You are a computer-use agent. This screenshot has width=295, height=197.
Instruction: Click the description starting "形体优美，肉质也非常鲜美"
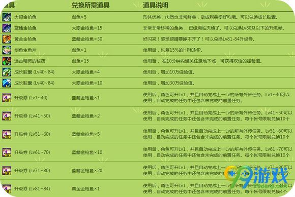pos(211,17)
